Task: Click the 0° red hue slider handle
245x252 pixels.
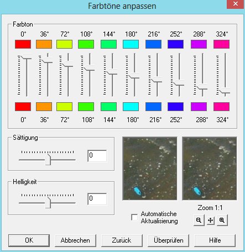Action: (26, 57)
